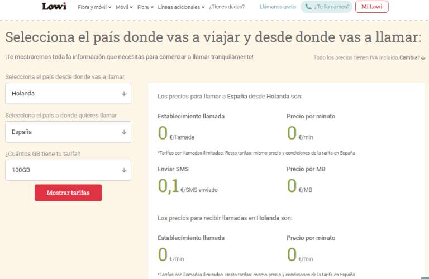This screenshot has height=279, width=429.
Task: Expand the tariff GB dropdown showing 100GB
Action: [x=68, y=171]
